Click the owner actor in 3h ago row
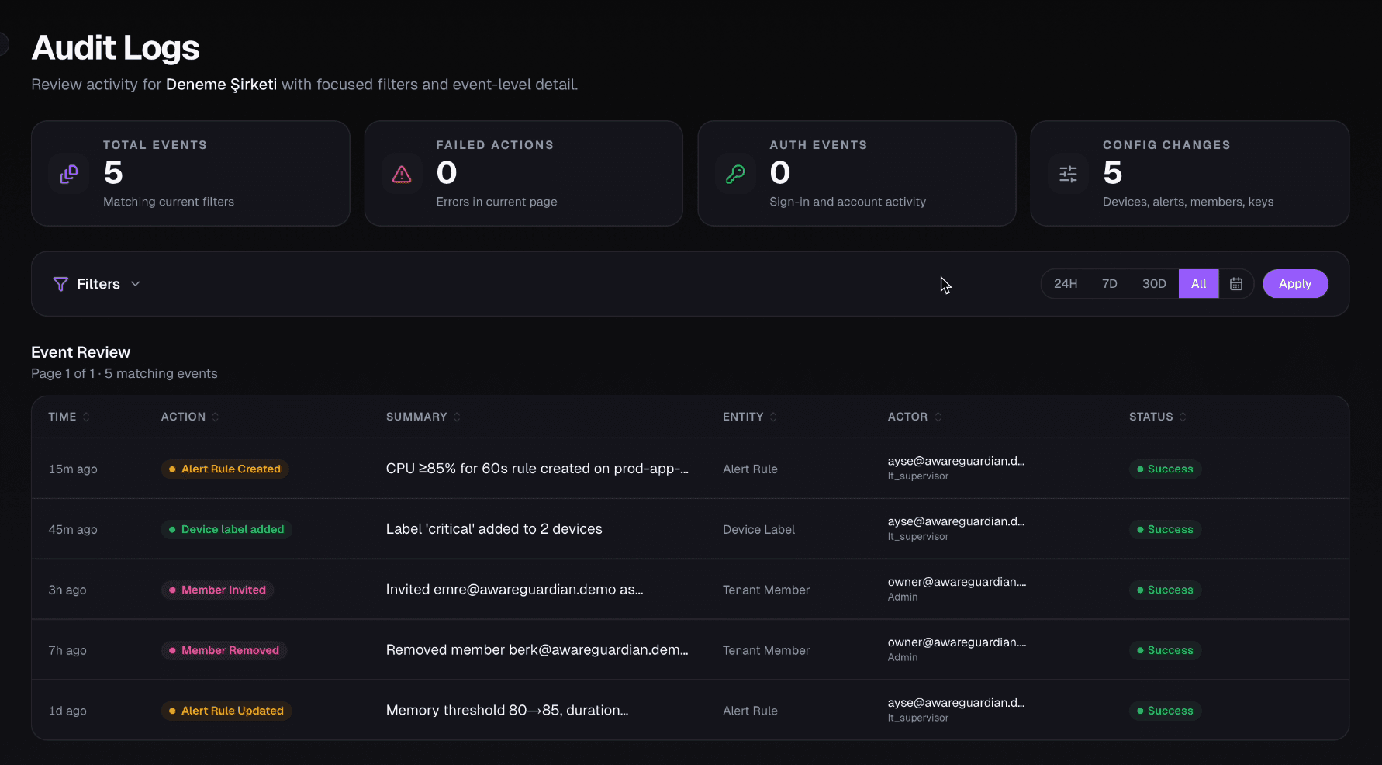This screenshot has height=765, width=1382. pos(957,582)
